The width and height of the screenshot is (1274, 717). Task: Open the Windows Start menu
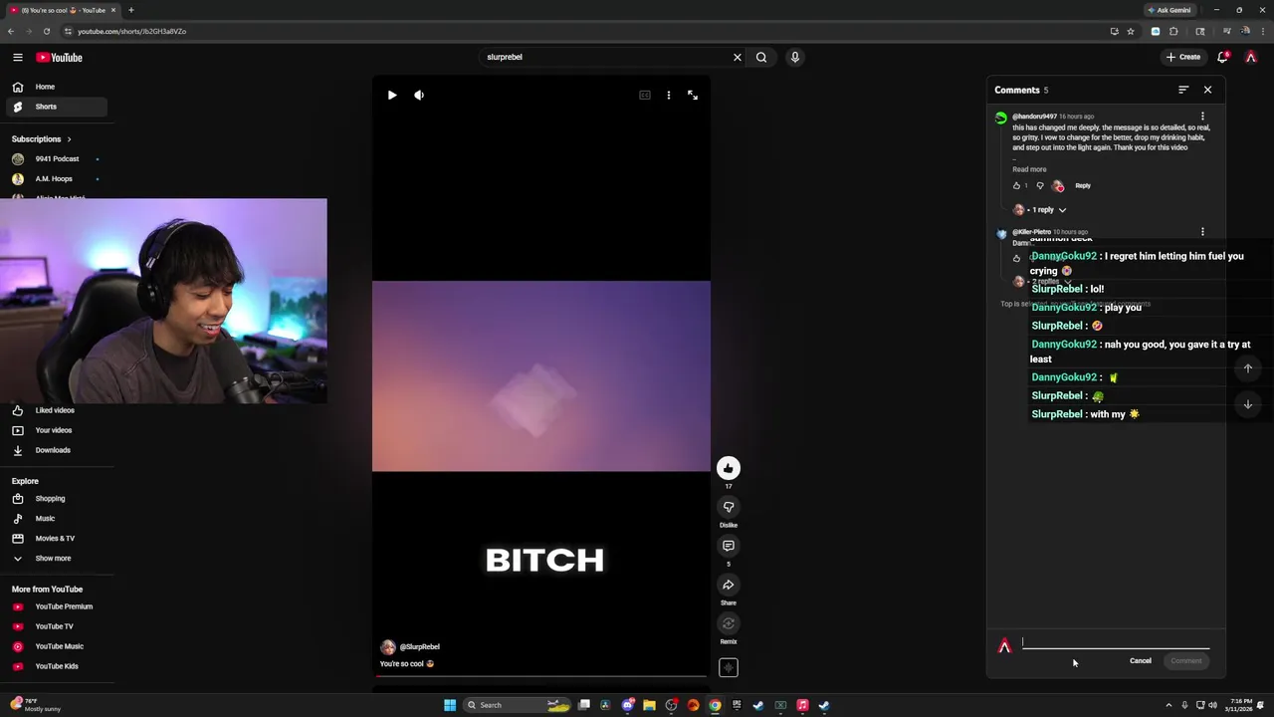point(450,705)
